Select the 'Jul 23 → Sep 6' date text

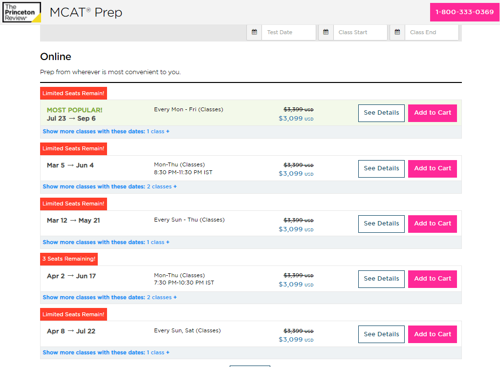(x=71, y=119)
